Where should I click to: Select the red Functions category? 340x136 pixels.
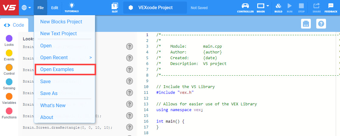click(x=9, y=111)
